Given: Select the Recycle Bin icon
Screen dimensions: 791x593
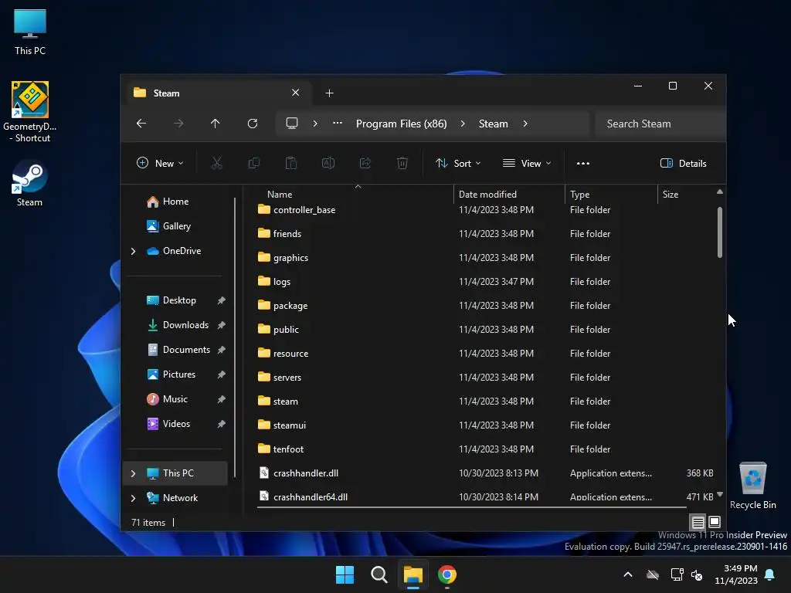Looking at the screenshot, I should (x=752, y=486).
